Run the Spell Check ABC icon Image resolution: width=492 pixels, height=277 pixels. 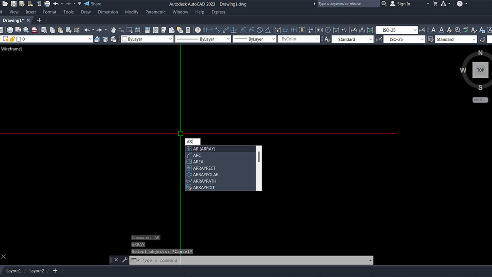click(x=466, y=30)
